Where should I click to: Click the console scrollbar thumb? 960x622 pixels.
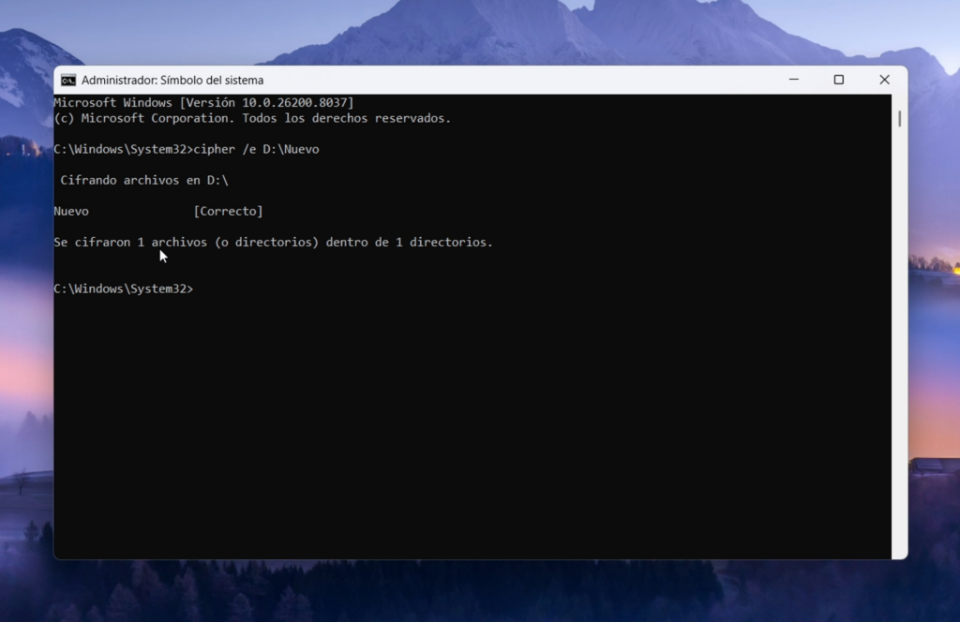tap(899, 118)
